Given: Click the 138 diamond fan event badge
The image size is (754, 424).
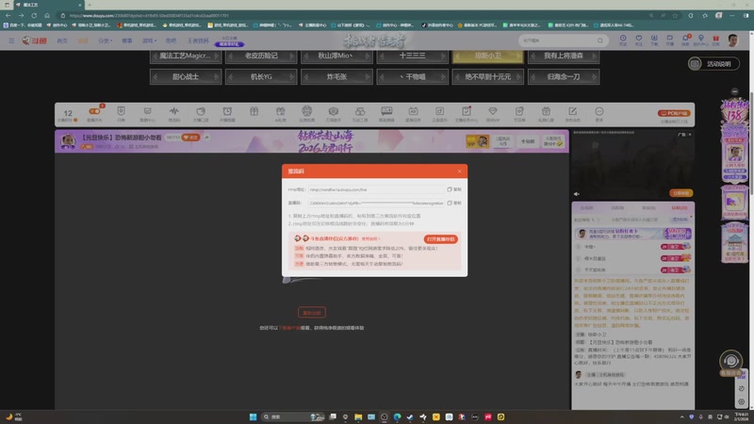Looking at the screenshot, I should 734,111.
